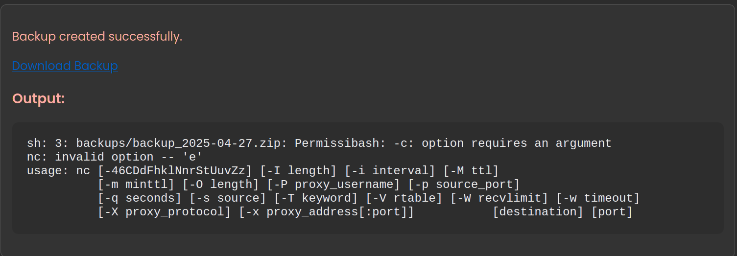Click the [-X proxy_protocol] option text
Screen dimensions: 737x256
(164, 212)
